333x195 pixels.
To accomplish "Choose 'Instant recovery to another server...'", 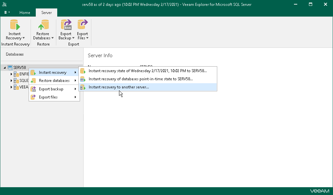I will [148, 87].
